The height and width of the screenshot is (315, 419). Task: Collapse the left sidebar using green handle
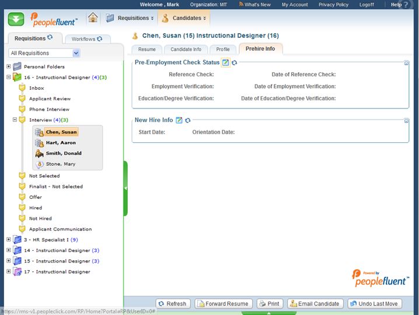click(x=125, y=188)
